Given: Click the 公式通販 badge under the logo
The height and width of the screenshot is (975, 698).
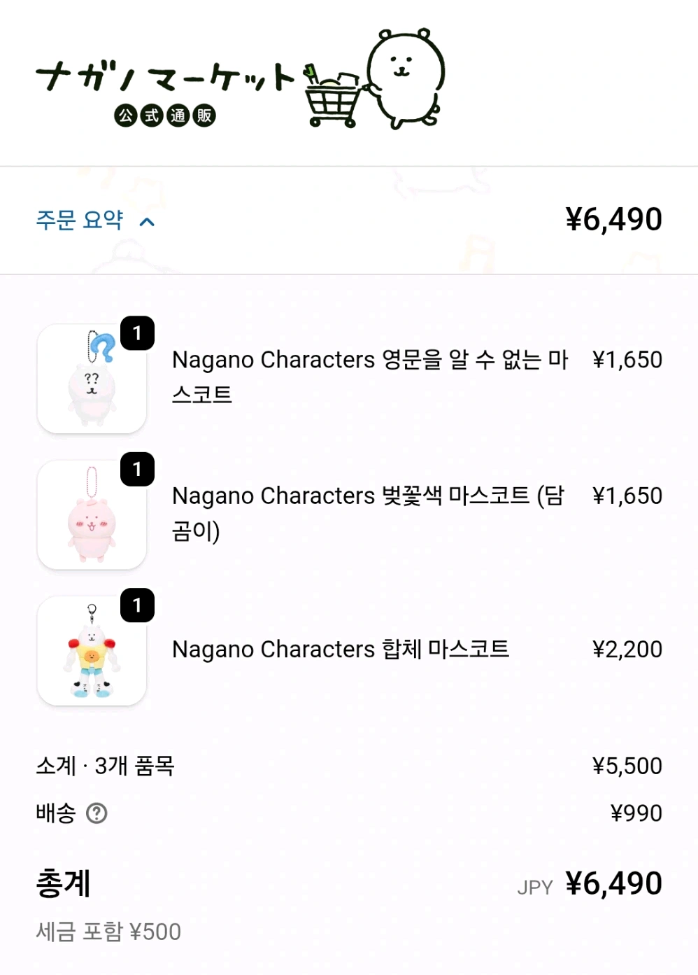Looking at the screenshot, I should coord(165,115).
